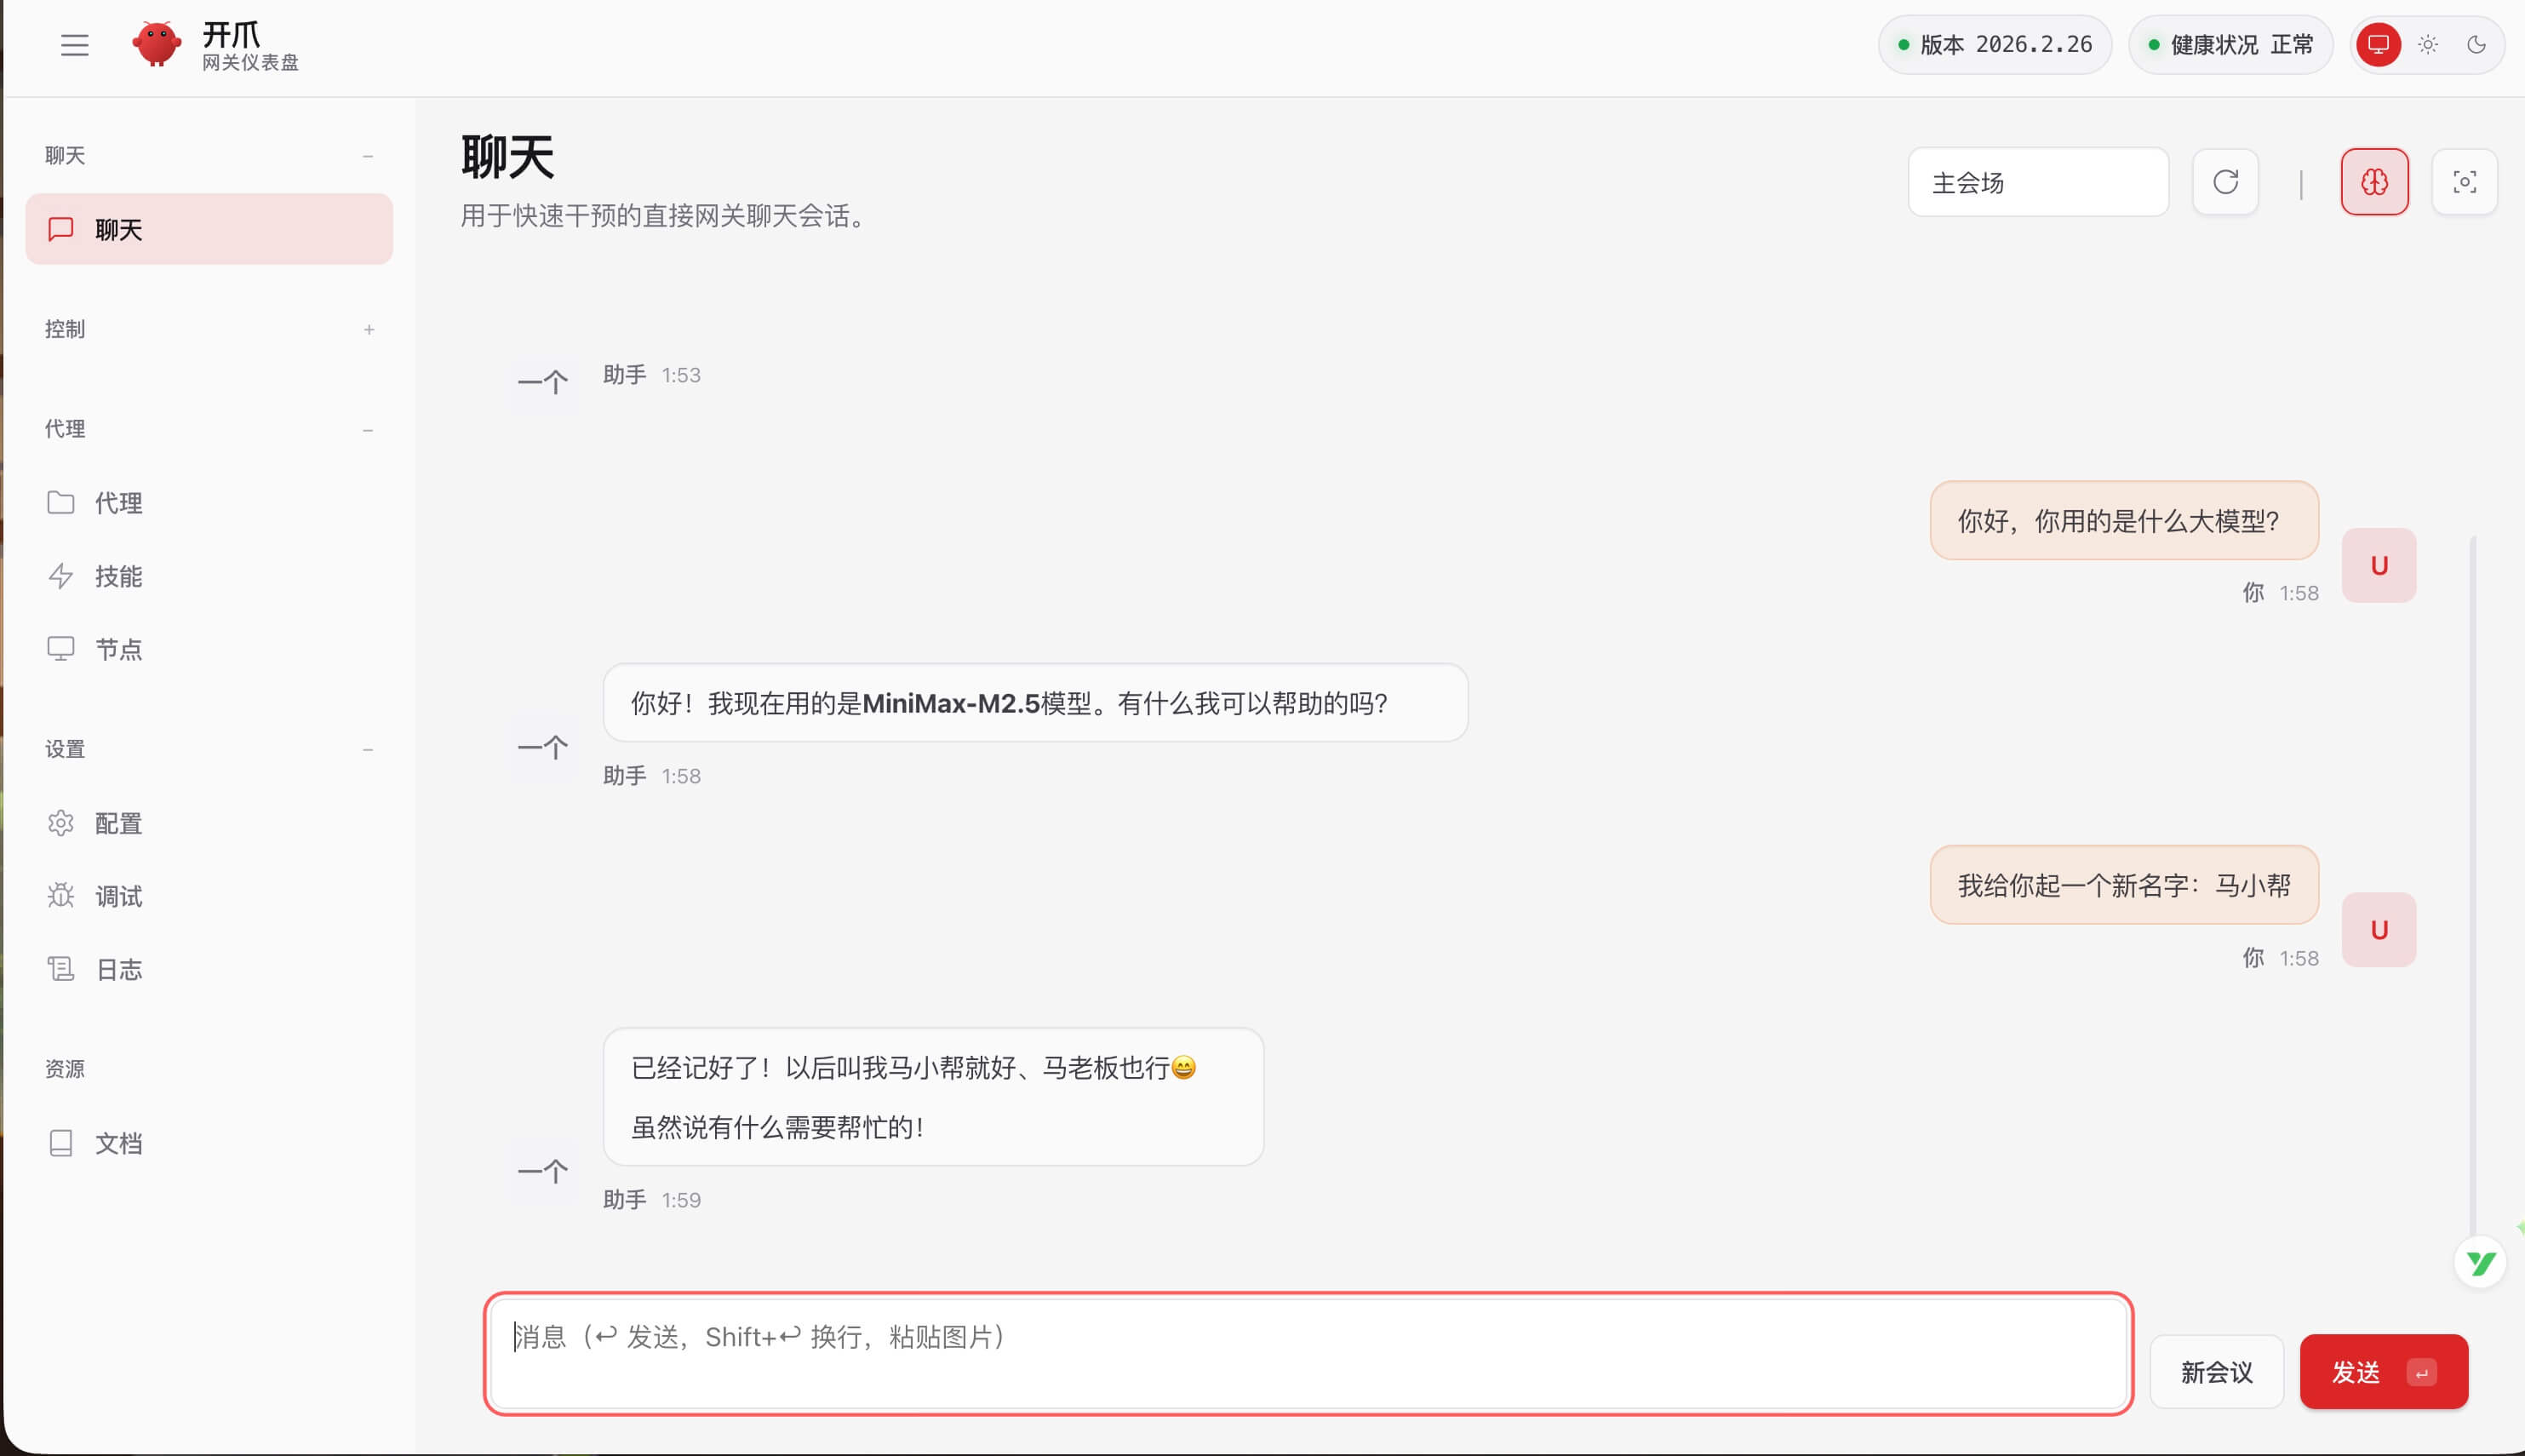Screen dimensions: 2525x1456
Task: Click the green floating assistant icon
Action: 2480,1263
